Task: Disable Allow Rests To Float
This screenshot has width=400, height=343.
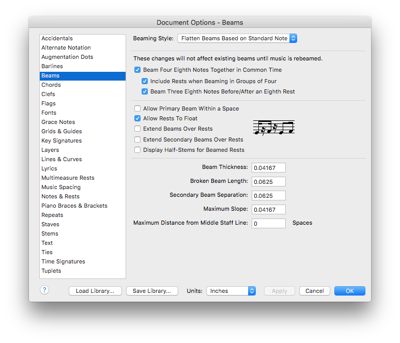Action: [137, 118]
